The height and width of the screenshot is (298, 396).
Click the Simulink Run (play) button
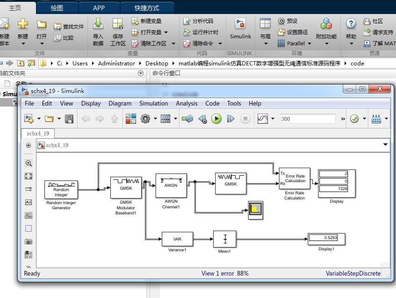click(x=216, y=119)
